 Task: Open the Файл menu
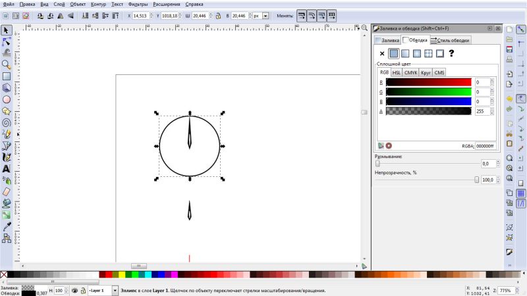pyautogui.click(x=9, y=5)
